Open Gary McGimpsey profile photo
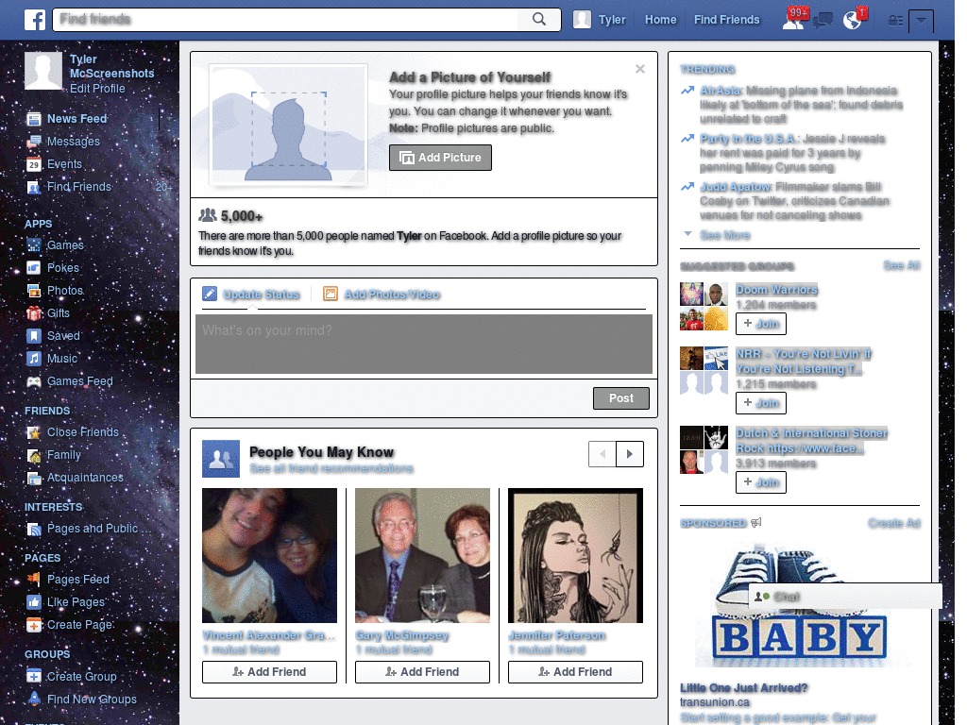Viewport: 967px width, 725px height. pyautogui.click(x=422, y=555)
